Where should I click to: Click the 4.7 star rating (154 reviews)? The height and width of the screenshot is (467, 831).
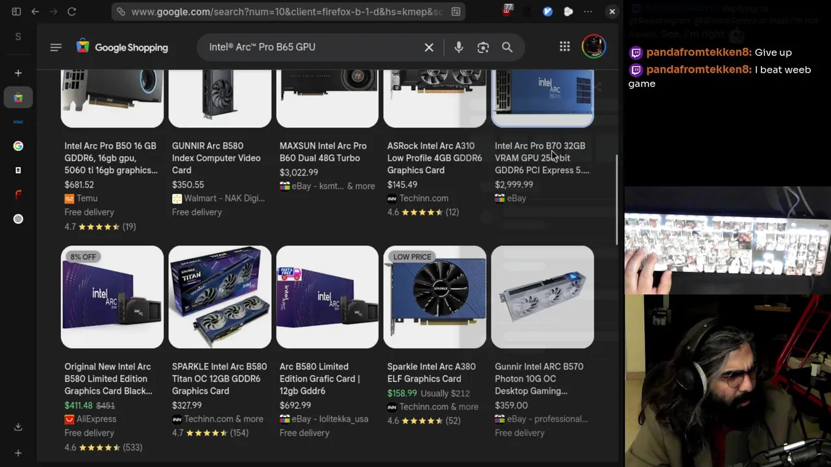pos(210,433)
